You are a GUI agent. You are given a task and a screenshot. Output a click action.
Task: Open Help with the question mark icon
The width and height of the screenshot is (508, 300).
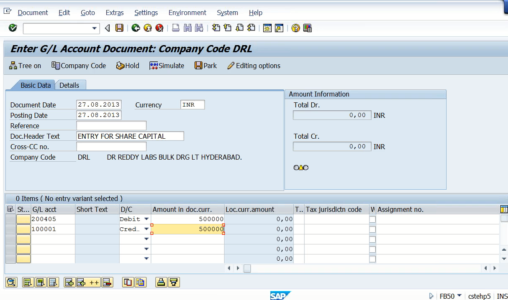[x=296, y=28]
